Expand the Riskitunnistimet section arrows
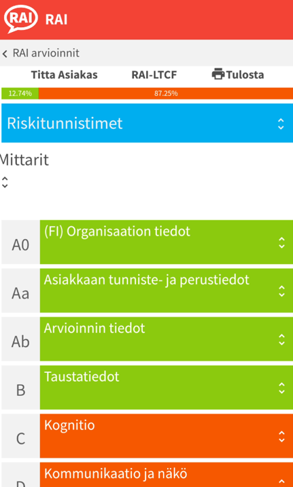Viewport: 293px width, 487px height. (281, 124)
